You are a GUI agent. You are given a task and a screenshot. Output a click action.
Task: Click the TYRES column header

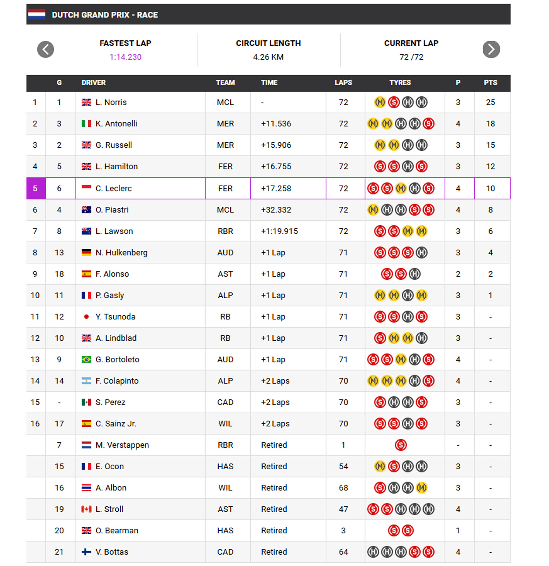400,83
